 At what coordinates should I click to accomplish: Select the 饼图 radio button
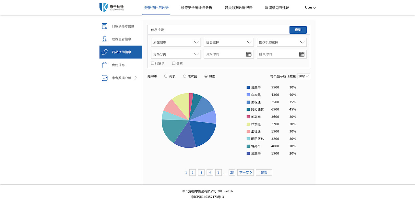(x=206, y=76)
